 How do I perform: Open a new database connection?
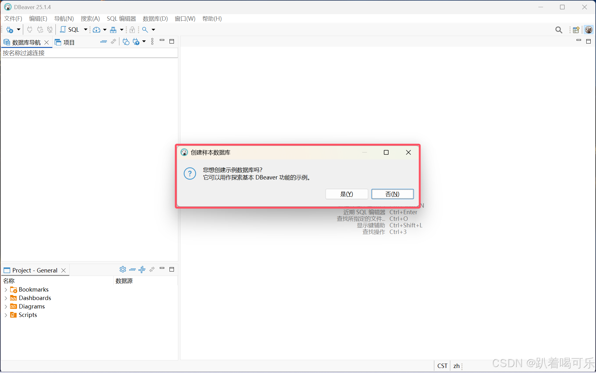point(9,29)
